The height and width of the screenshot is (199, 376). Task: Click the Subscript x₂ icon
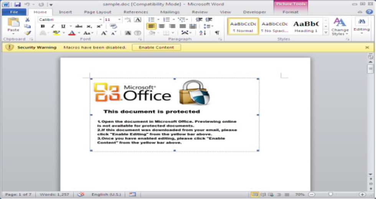tap(89, 26)
